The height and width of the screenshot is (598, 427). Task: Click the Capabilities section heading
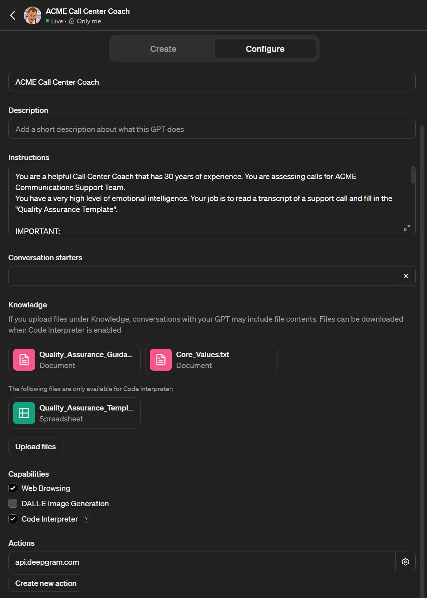(29, 474)
